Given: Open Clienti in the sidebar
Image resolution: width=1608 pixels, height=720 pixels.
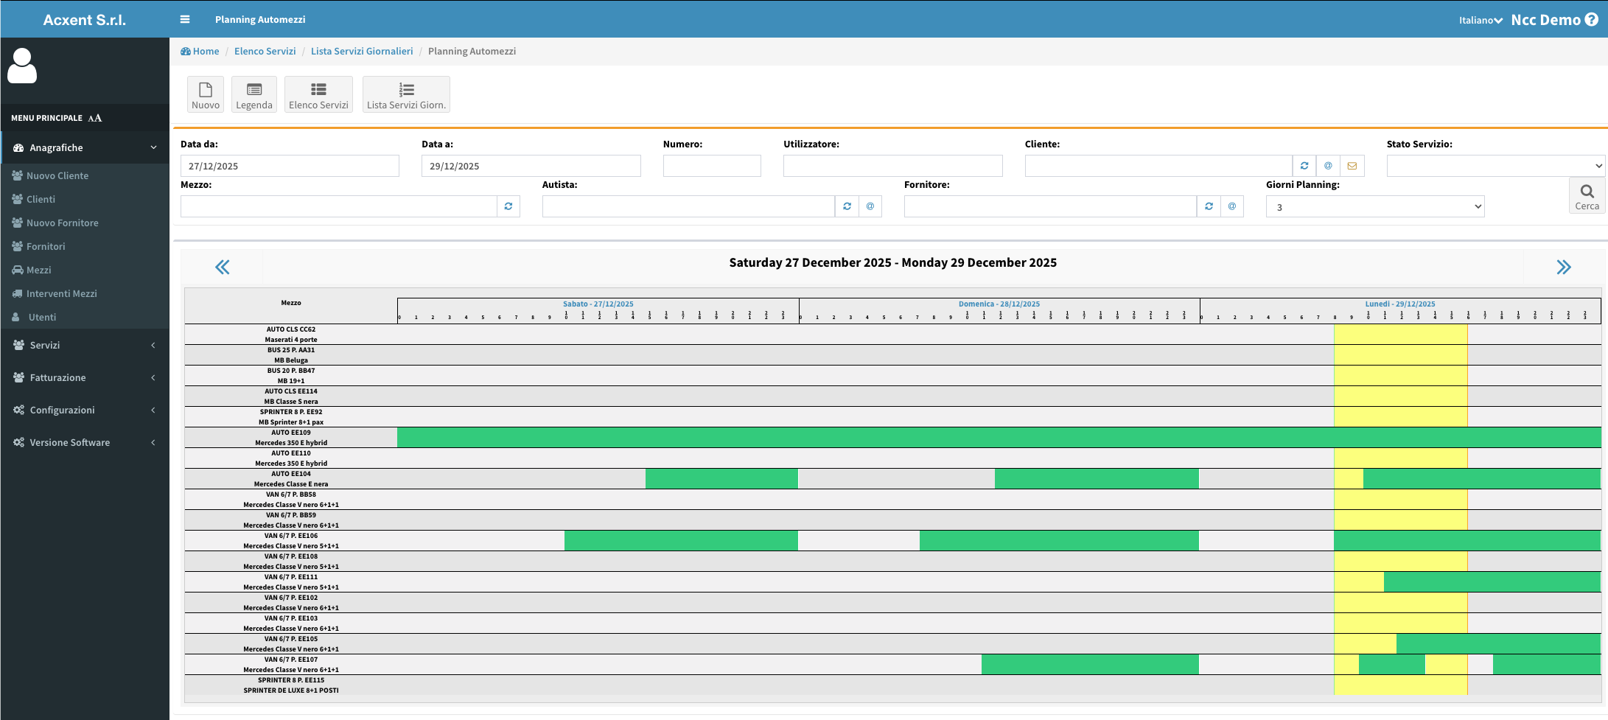Looking at the screenshot, I should [41, 199].
